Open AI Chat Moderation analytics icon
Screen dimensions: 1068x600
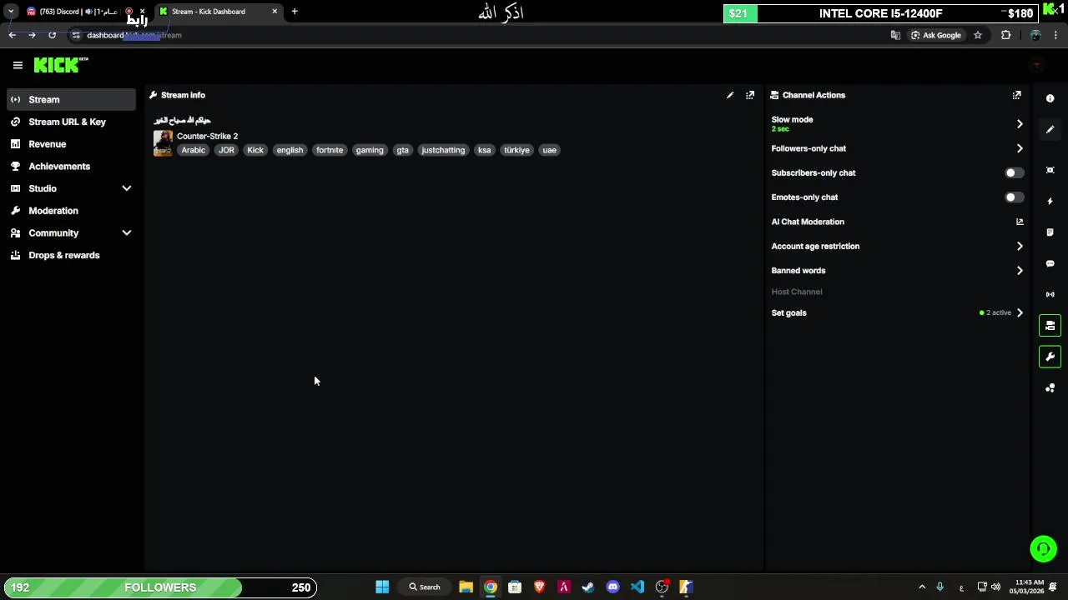[x=1020, y=222]
